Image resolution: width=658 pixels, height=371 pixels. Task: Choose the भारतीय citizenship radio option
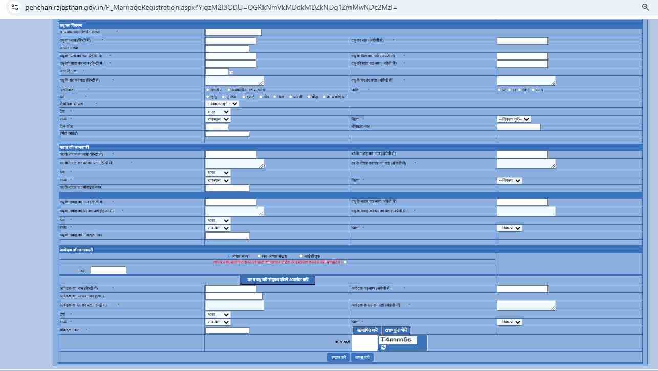coord(207,90)
